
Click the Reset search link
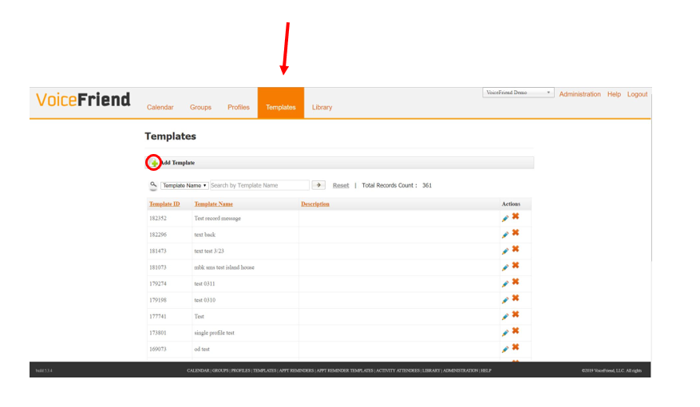[x=341, y=185]
